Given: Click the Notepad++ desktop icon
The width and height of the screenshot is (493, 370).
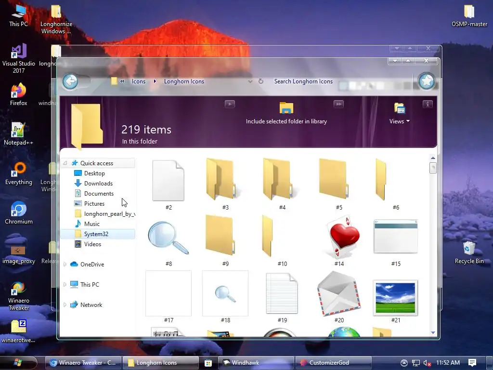Looking at the screenshot, I should 19,134.
